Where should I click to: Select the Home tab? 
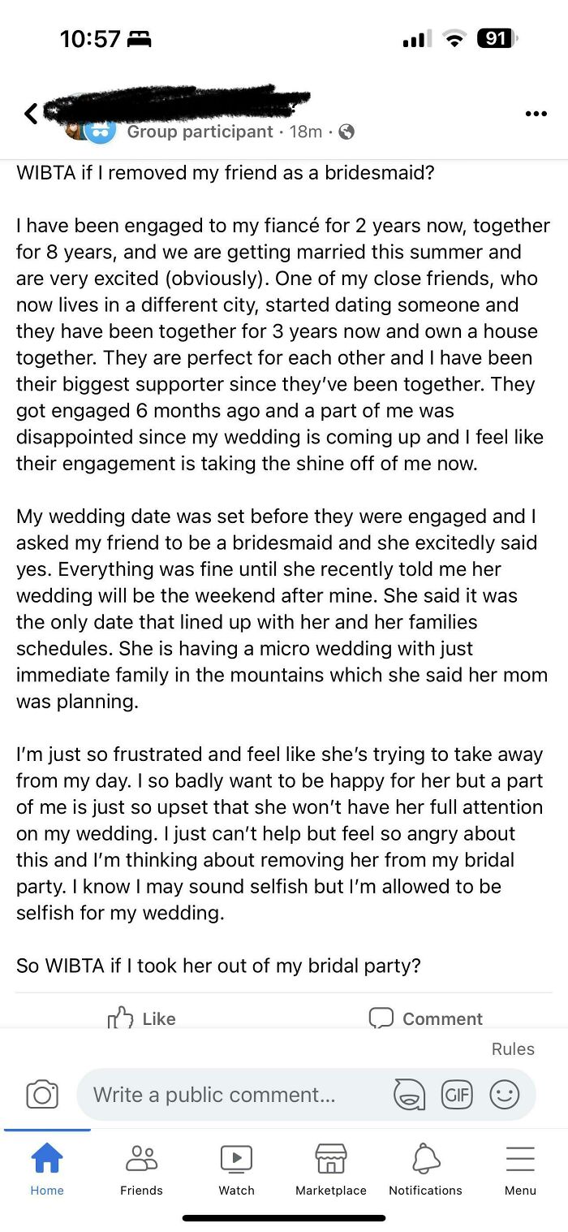pyautogui.click(x=46, y=1169)
